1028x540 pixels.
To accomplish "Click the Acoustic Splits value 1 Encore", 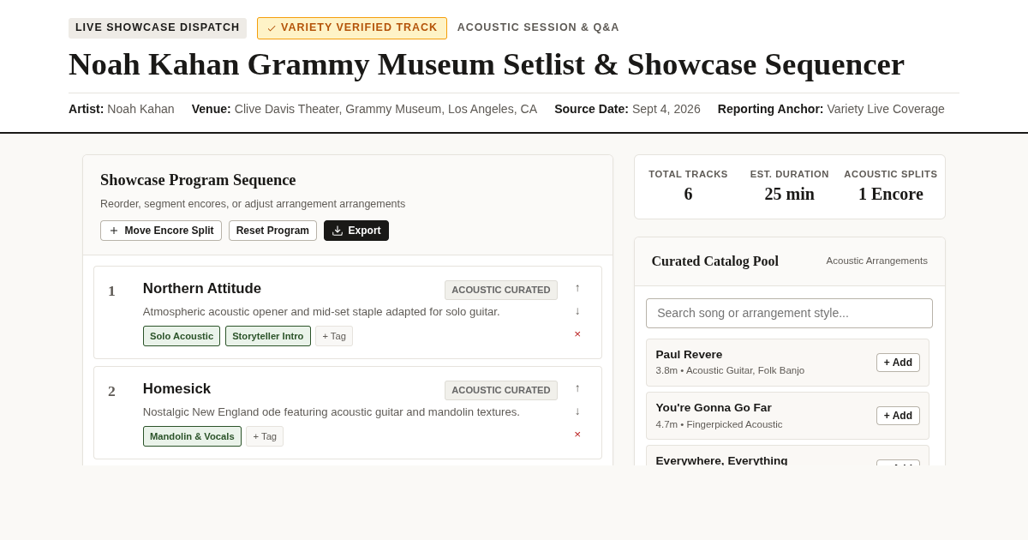I will (891, 195).
